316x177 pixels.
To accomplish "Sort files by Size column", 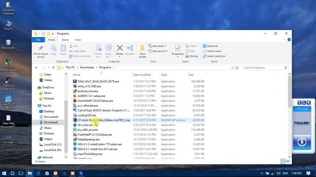I will click(x=197, y=75).
